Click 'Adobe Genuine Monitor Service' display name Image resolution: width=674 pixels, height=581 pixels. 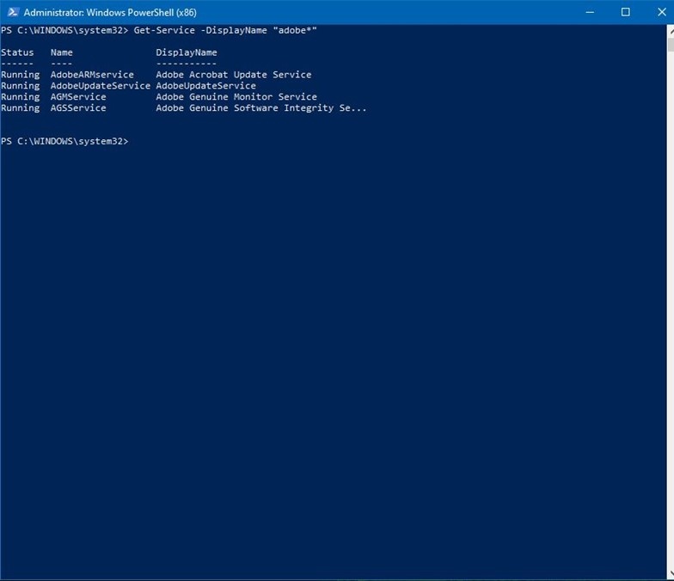coord(236,97)
